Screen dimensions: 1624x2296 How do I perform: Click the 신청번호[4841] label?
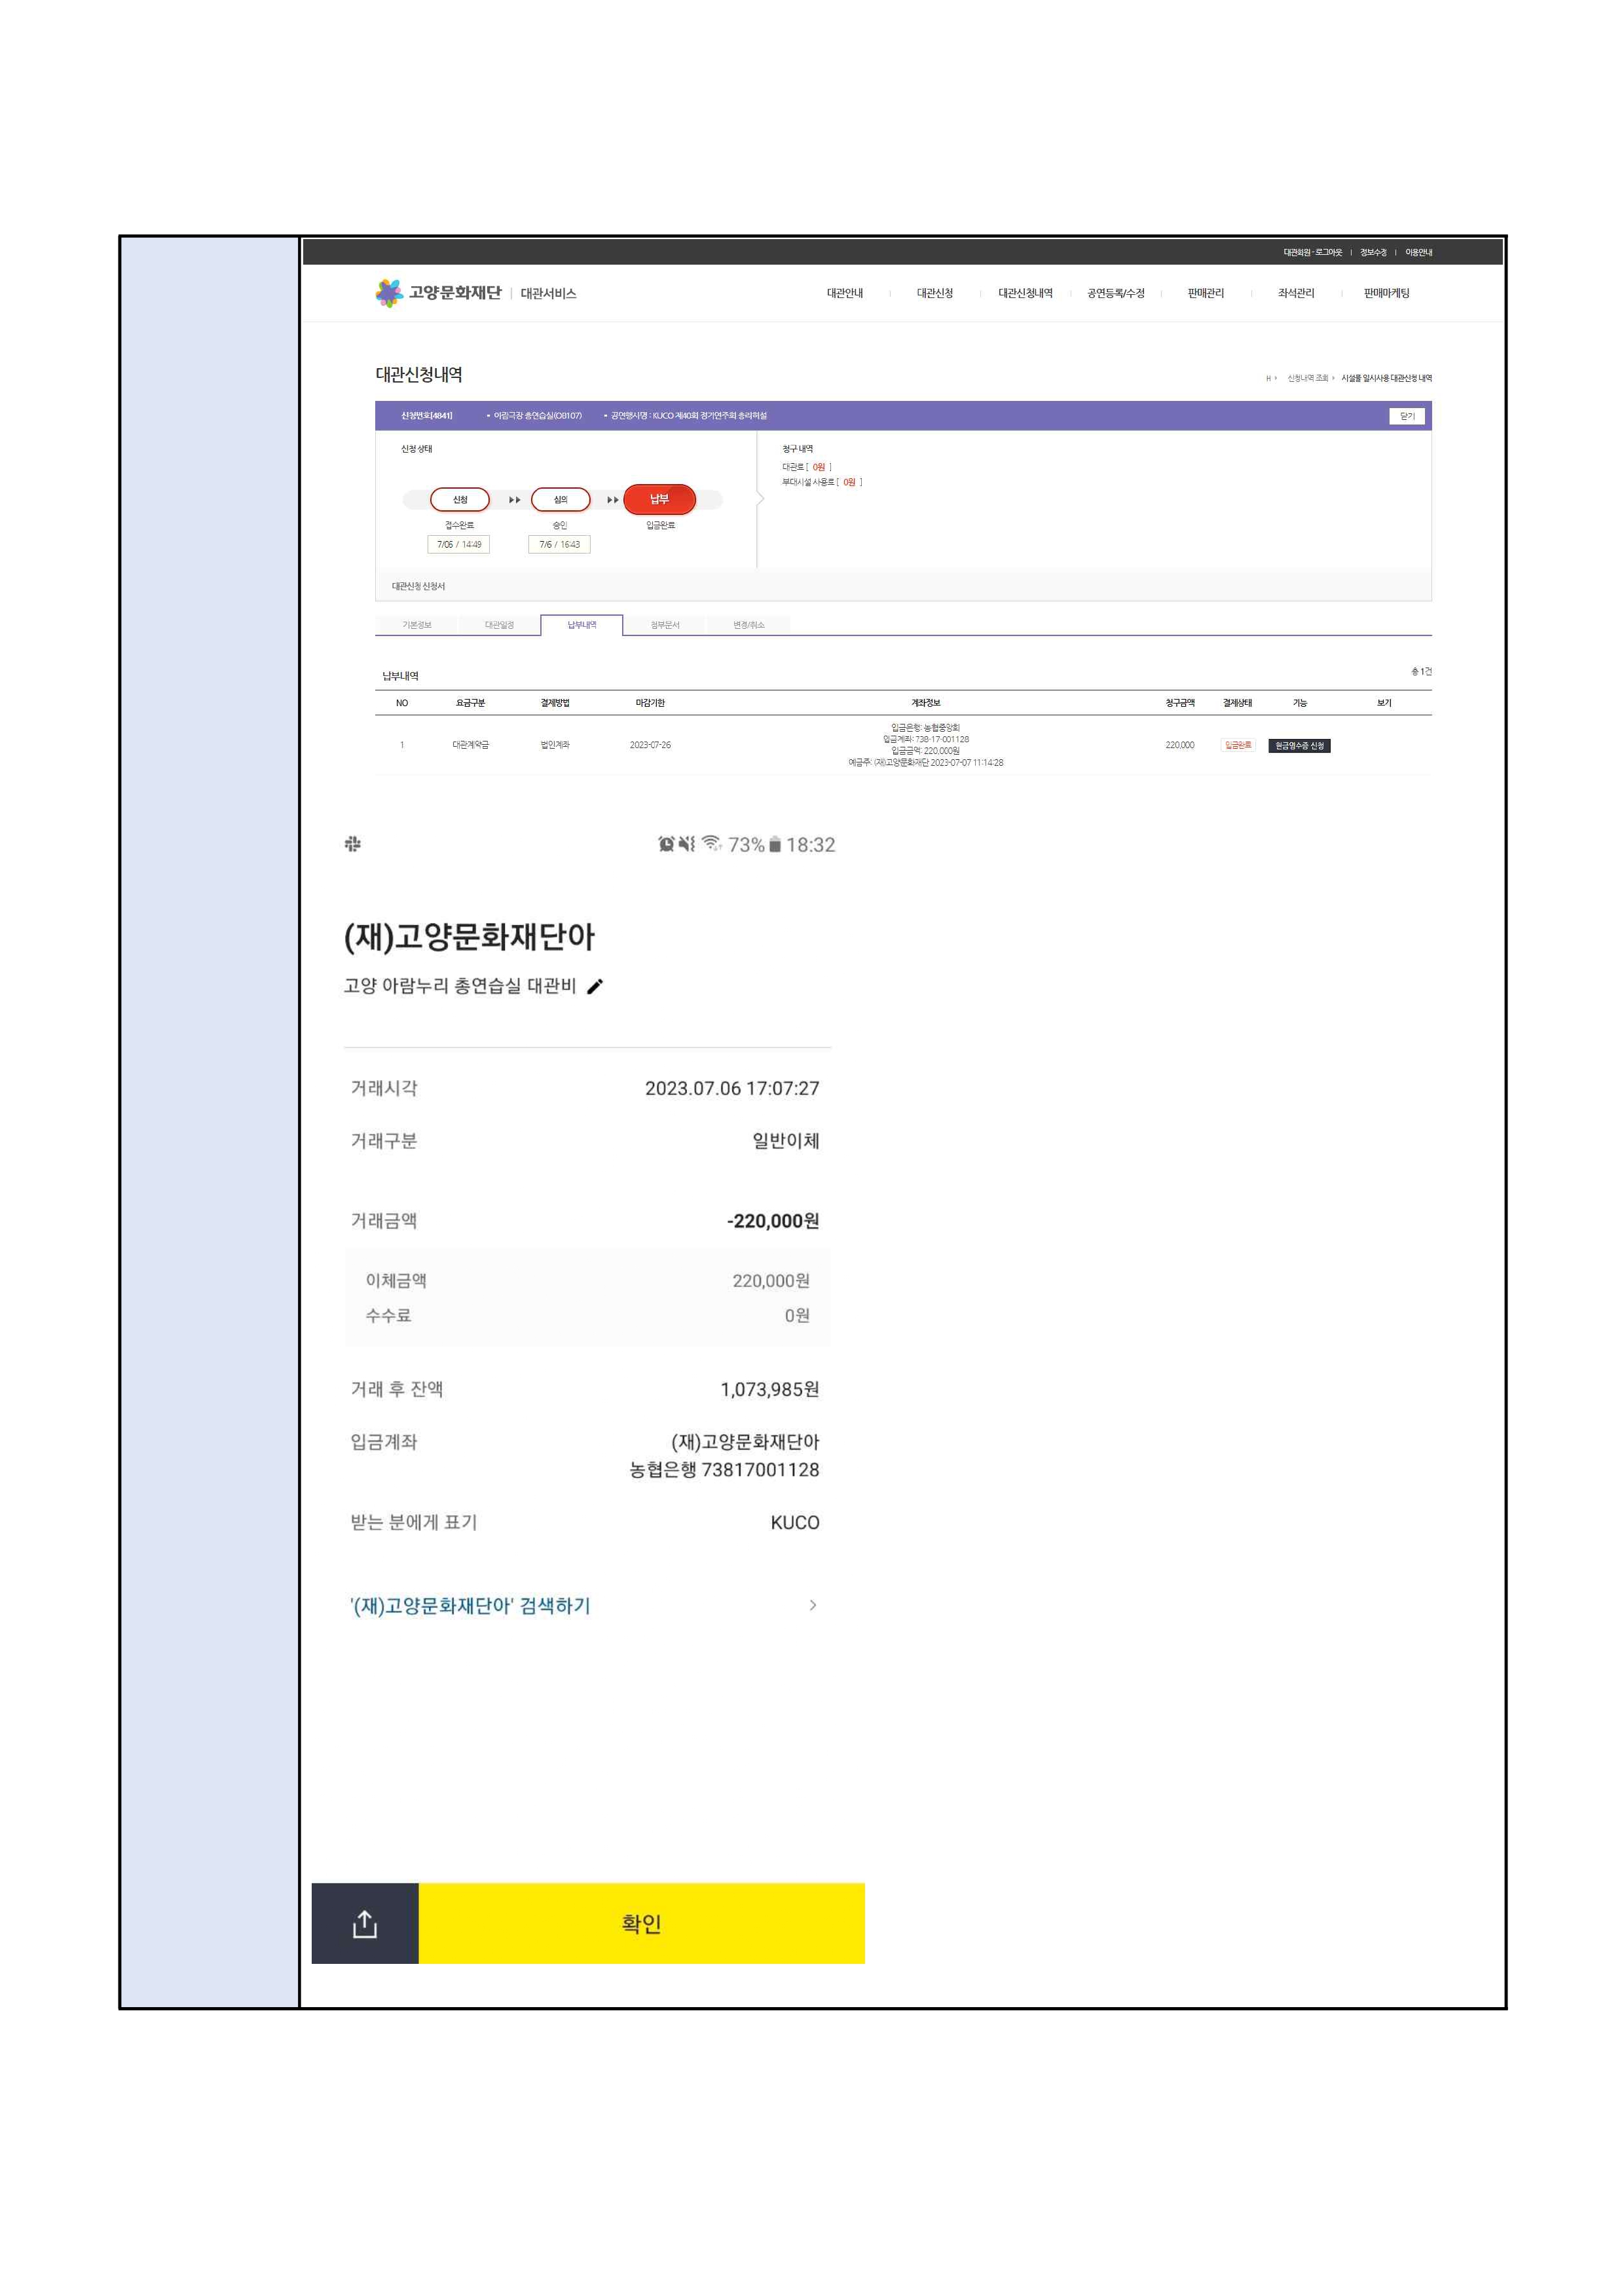click(x=427, y=415)
